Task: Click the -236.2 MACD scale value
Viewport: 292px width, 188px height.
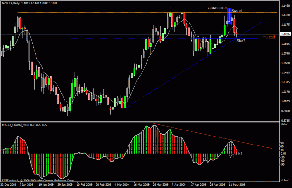Action: tap(285, 180)
